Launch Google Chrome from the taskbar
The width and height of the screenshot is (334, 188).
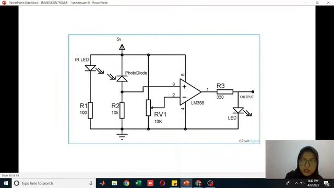click(x=126, y=183)
